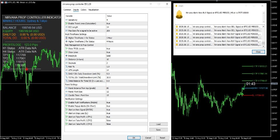
Task: Click the large bell icon in Alert window
Action: [x=179, y=15]
